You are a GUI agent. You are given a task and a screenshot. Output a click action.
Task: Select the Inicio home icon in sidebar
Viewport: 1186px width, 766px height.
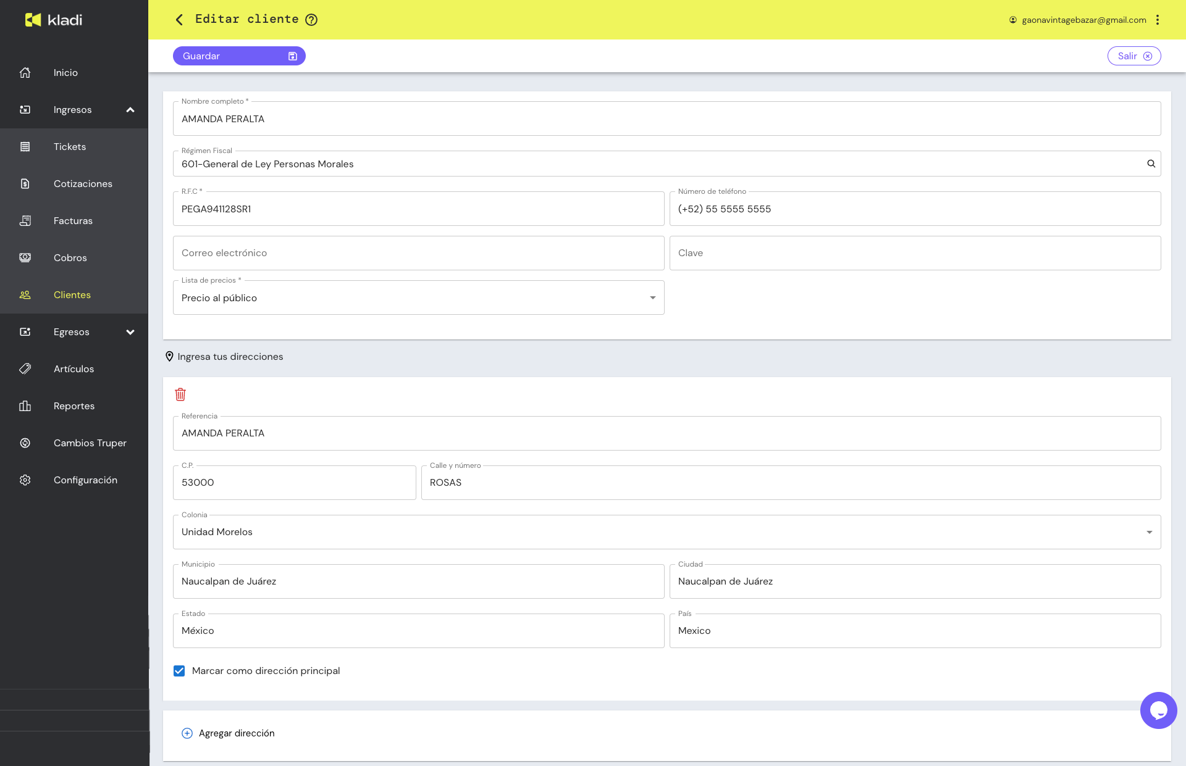[x=25, y=72]
